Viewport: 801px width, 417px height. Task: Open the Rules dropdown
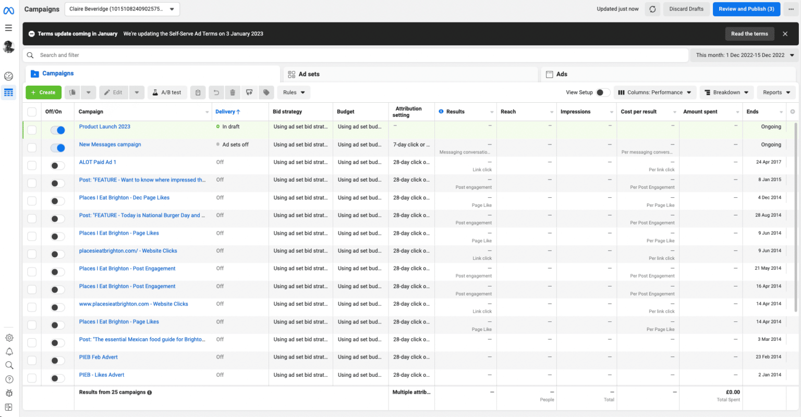(x=293, y=92)
